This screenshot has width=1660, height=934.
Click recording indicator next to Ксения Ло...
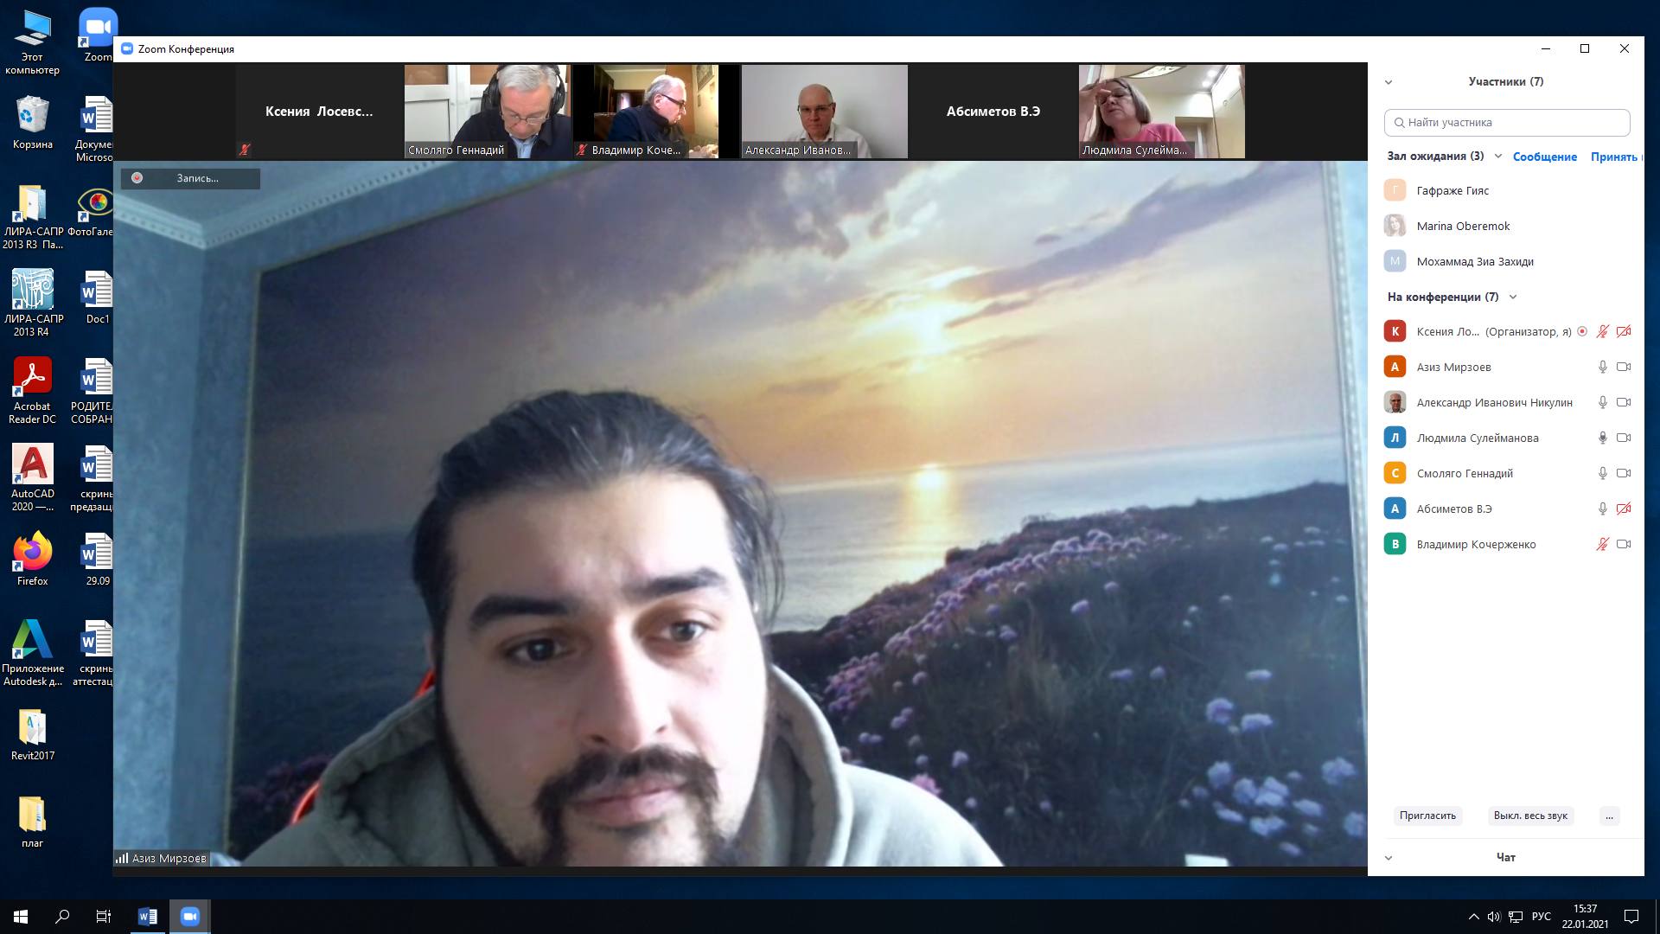pyautogui.click(x=1582, y=331)
